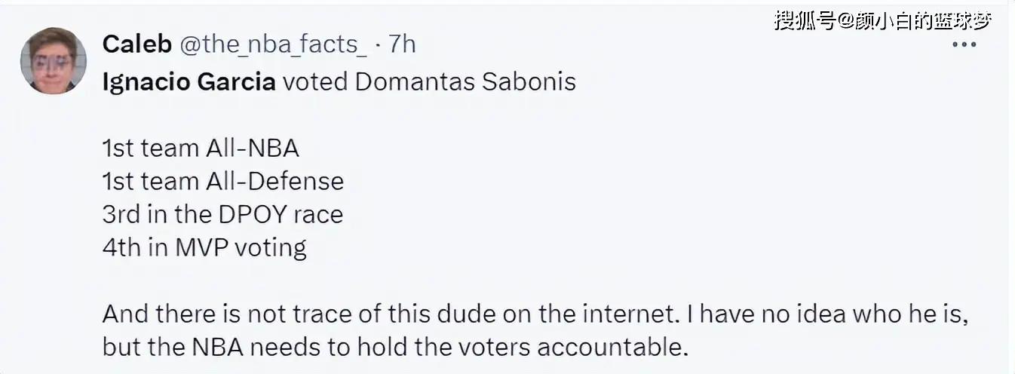
Task: Click the 4th in MVP voting line
Action: pyautogui.click(x=204, y=247)
